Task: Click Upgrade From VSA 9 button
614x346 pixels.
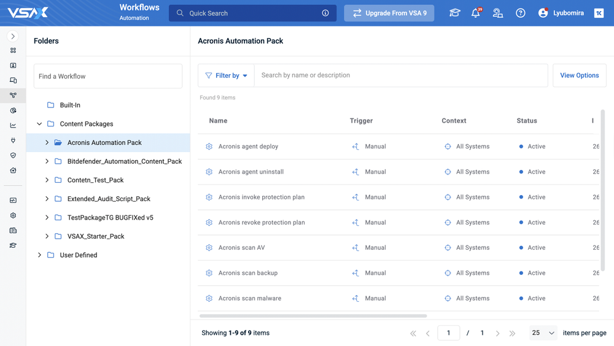Action: (389, 13)
